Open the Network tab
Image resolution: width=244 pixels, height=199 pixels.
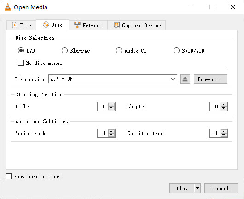click(x=88, y=25)
